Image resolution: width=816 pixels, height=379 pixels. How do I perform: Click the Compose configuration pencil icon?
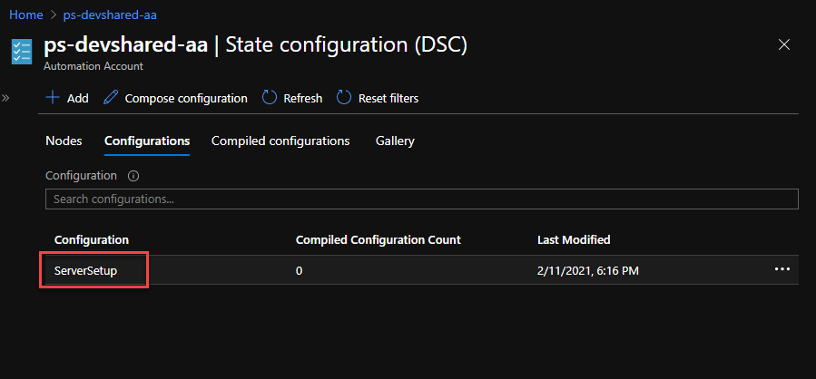(111, 98)
